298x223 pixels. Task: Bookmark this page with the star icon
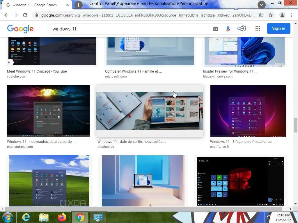point(271,15)
